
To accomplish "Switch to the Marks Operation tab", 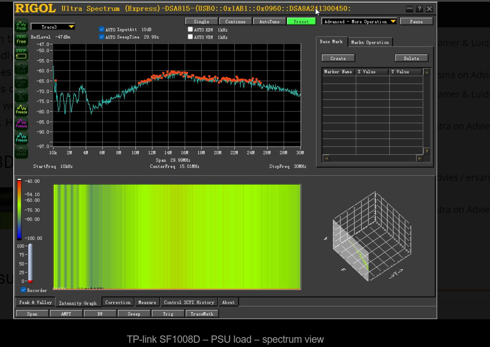I will [370, 42].
